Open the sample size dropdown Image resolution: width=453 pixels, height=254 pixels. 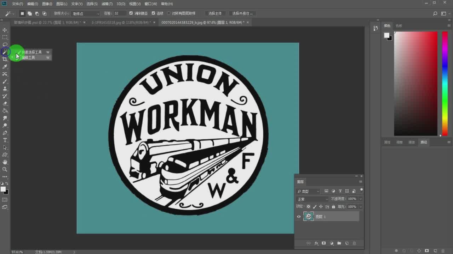pyautogui.click(x=86, y=13)
